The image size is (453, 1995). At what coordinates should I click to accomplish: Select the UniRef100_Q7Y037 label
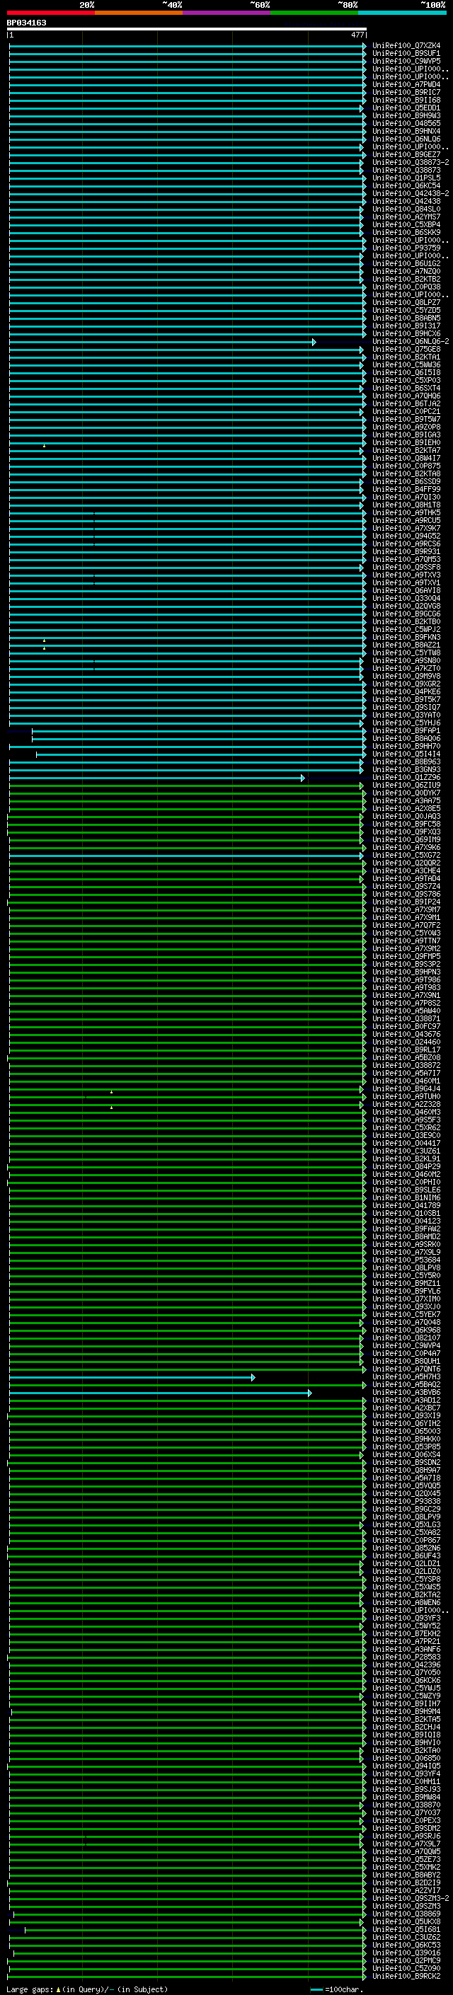click(406, 1812)
